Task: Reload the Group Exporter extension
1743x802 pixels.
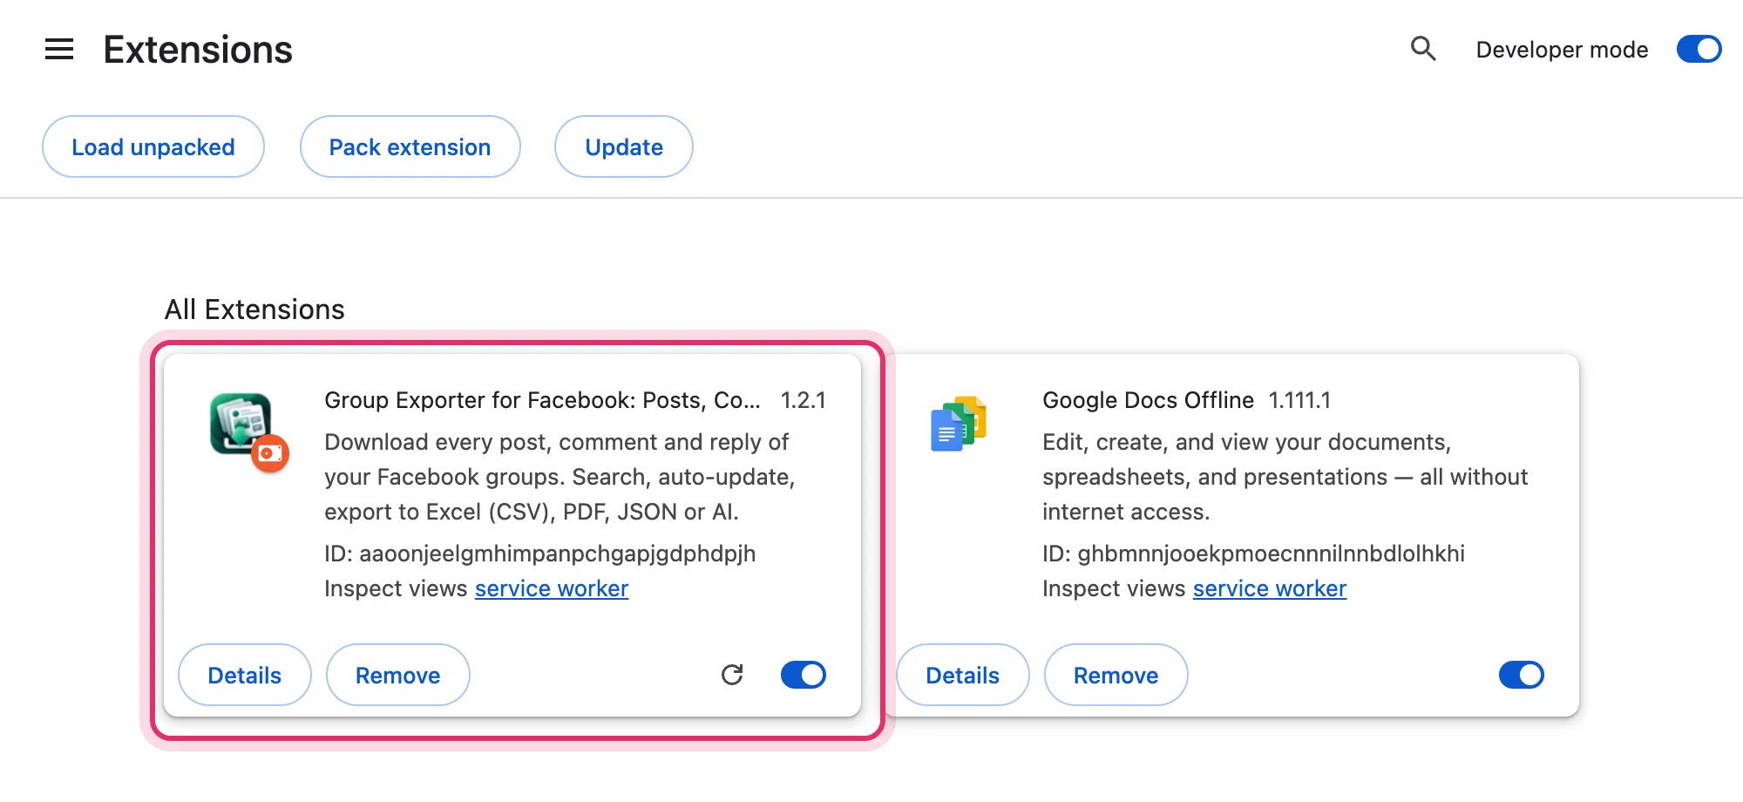Action: [x=732, y=675]
